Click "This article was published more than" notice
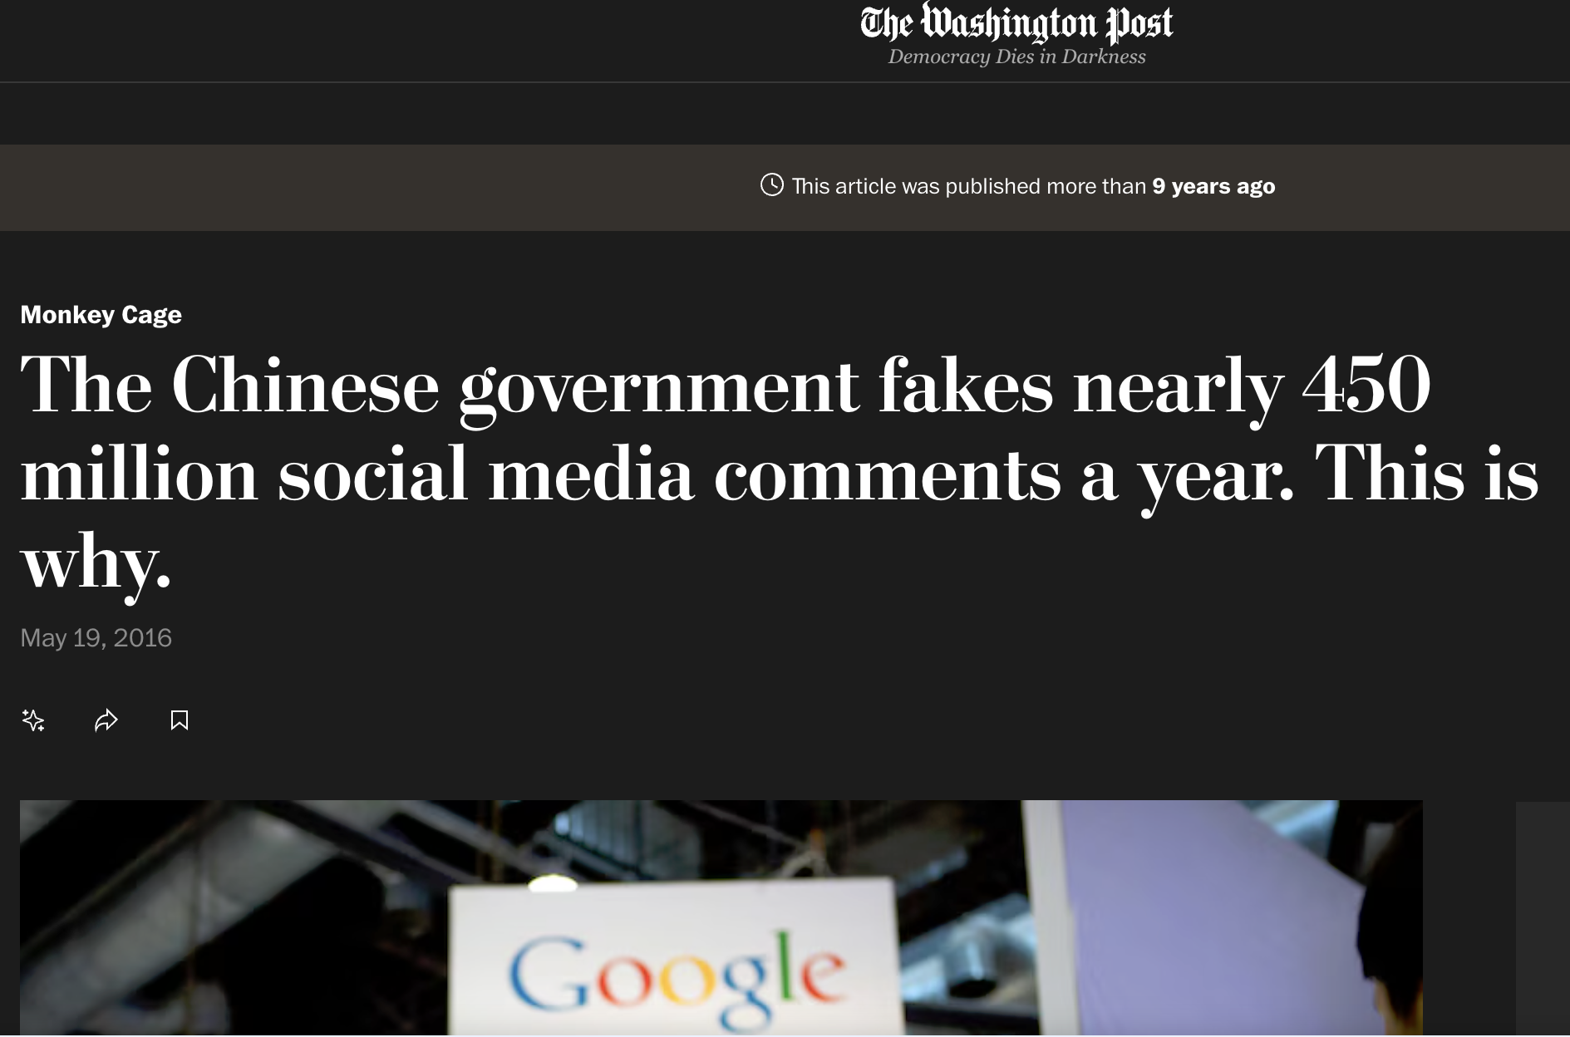 click(x=968, y=186)
